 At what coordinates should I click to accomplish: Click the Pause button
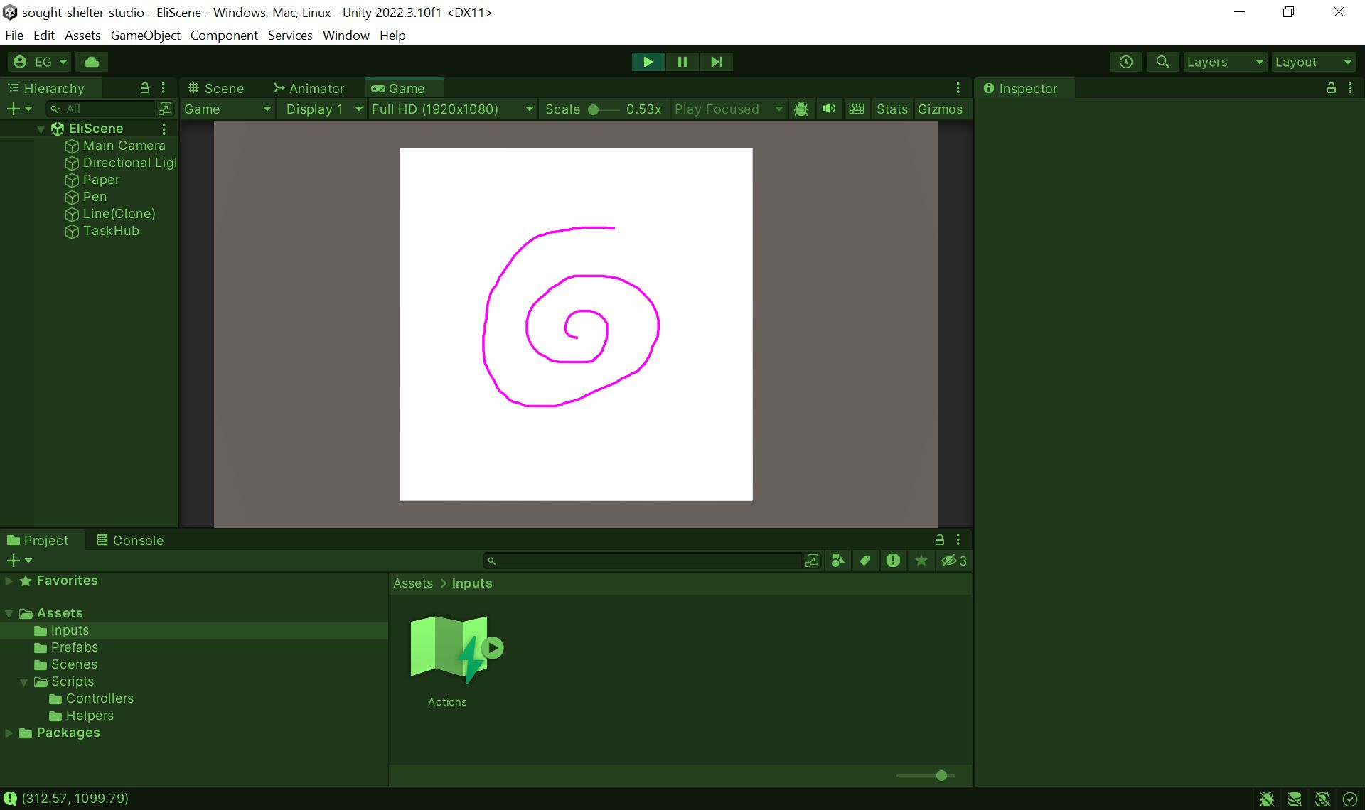tap(682, 62)
